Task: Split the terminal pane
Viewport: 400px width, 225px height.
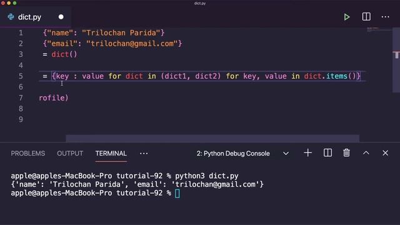Action: coord(327,153)
